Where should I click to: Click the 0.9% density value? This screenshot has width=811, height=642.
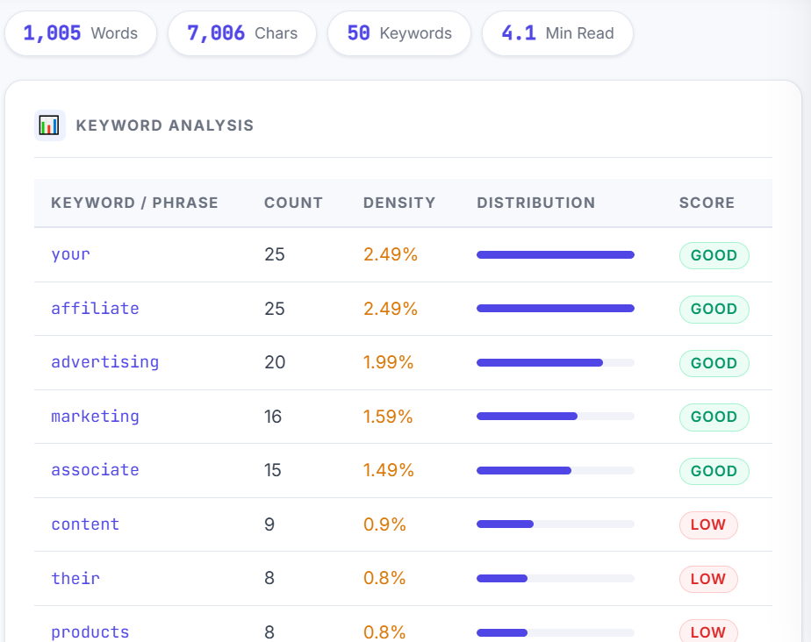384,524
